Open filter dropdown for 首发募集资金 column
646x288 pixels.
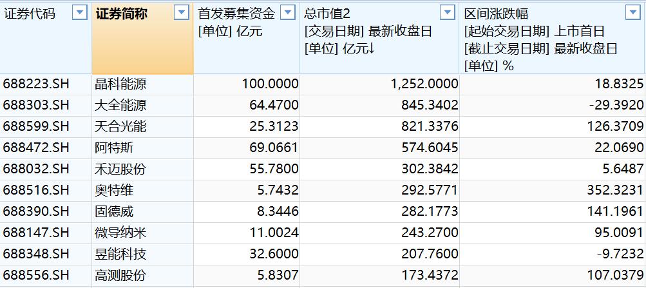pos(287,13)
